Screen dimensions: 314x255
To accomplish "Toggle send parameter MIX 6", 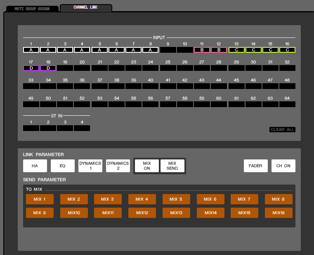I will click(x=210, y=199).
